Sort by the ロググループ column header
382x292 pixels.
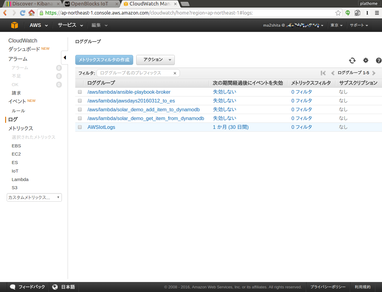click(101, 83)
